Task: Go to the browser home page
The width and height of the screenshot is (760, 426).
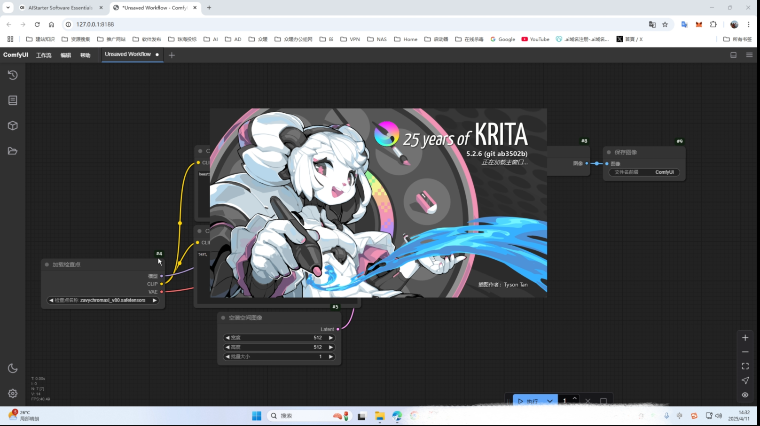Action: point(51,24)
